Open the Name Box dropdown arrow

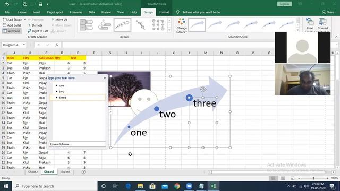point(24,45)
